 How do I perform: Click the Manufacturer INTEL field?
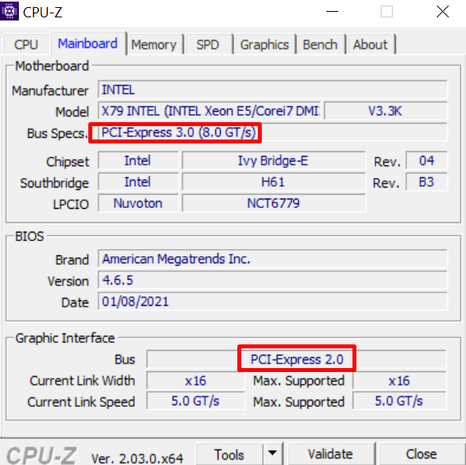(x=273, y=89)
